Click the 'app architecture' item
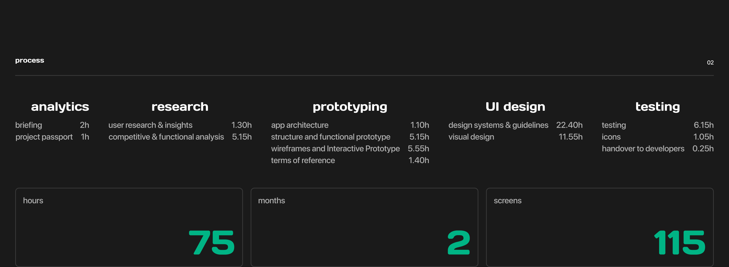 pos(300,125)
